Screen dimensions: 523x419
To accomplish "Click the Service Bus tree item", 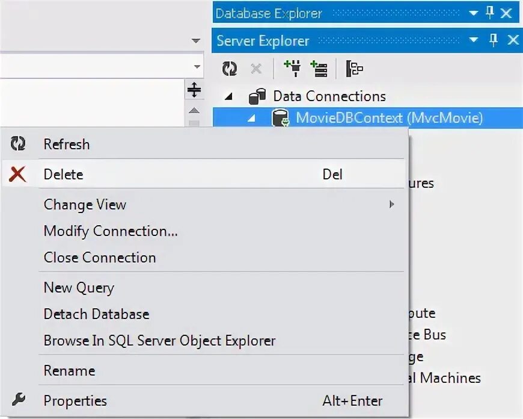I will coord(428,335).
